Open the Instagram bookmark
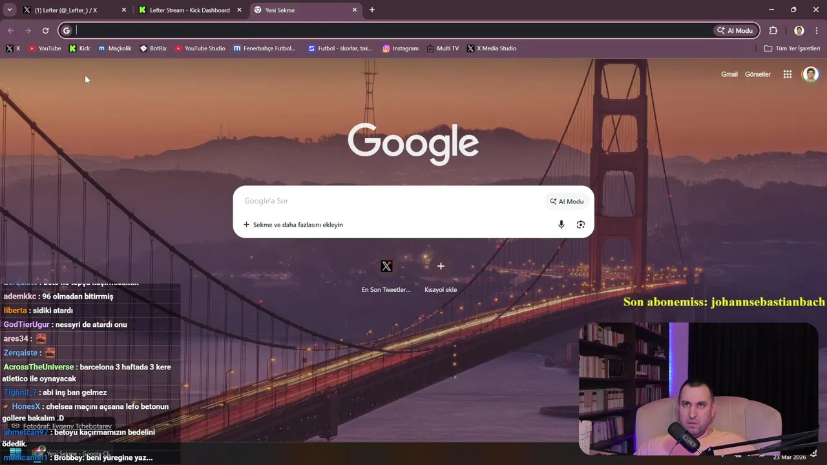This screenshot has height=465, width=827. pyautogui.click(x=401, y=48)
